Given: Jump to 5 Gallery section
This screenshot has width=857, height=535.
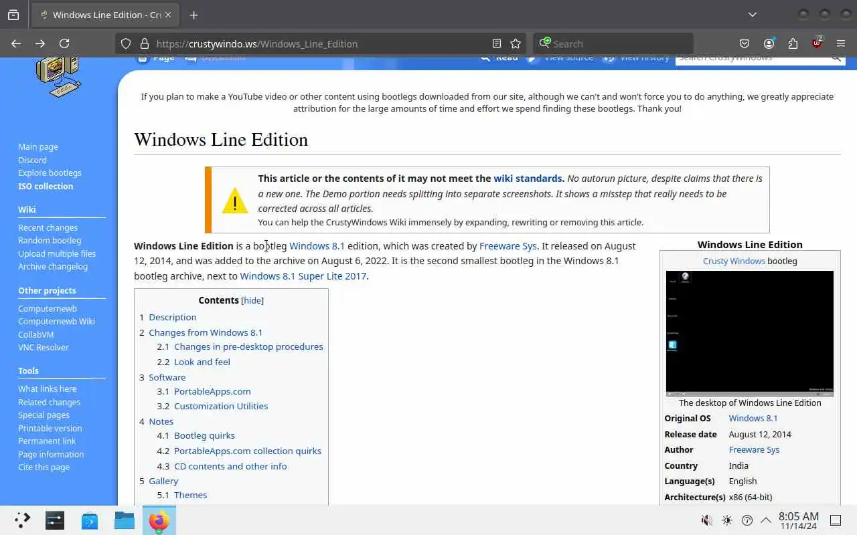Looking at the screenshot, I should point(159,481).
